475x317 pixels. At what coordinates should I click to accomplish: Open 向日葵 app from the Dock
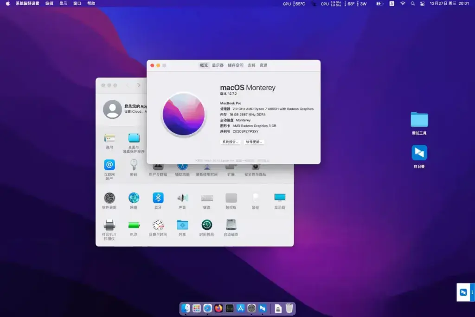click(263, 308)
